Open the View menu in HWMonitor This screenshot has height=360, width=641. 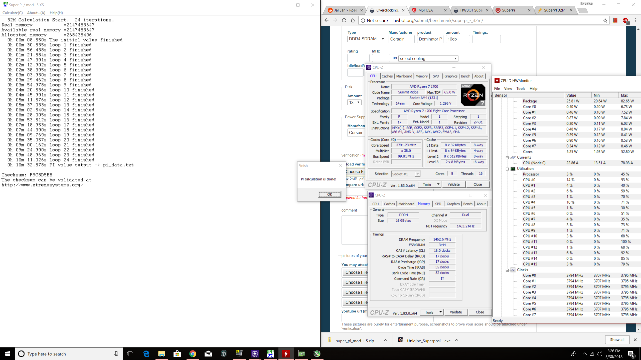click(x=508, y=88)
